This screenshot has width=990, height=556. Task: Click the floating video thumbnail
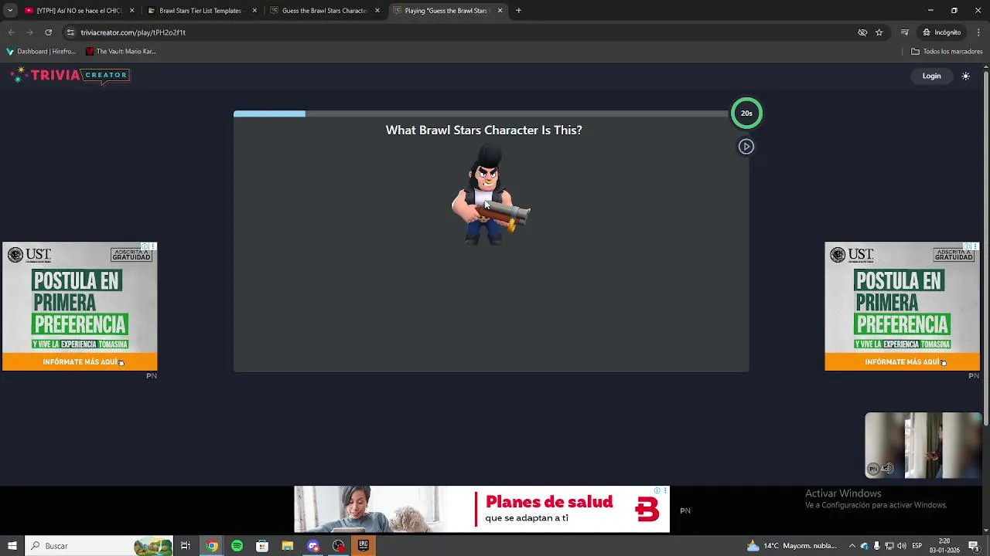(923, 445)
